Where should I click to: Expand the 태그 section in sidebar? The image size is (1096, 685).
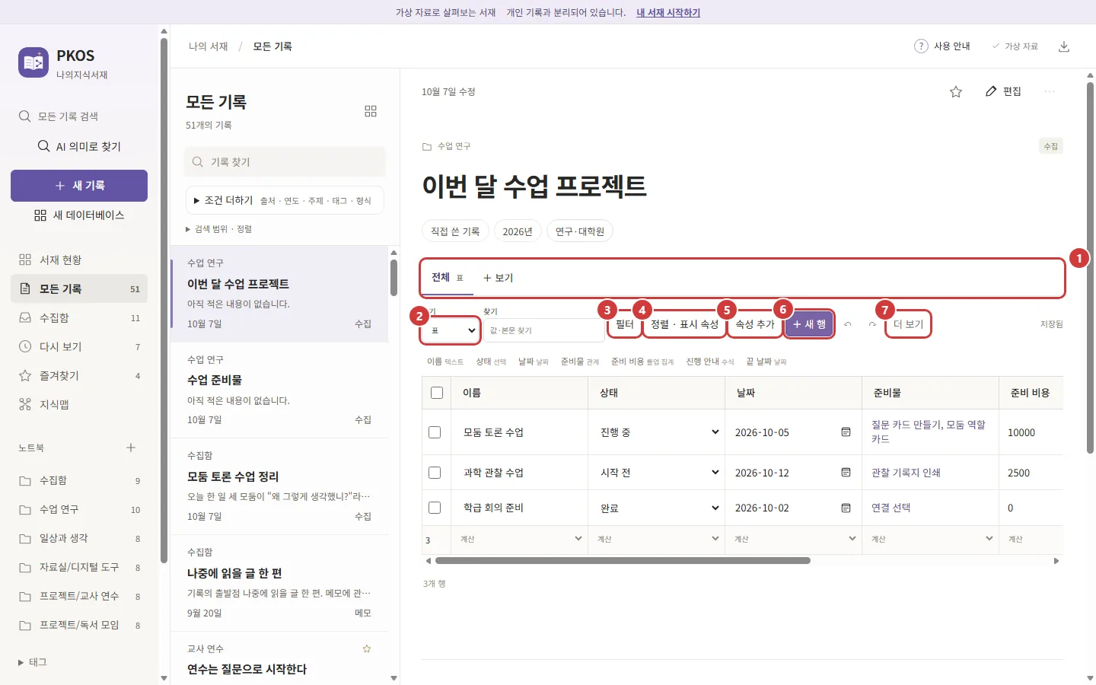click(x=33, y=662)
